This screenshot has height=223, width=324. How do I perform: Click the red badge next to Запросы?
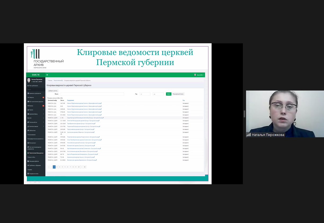(x=43, y=97)
